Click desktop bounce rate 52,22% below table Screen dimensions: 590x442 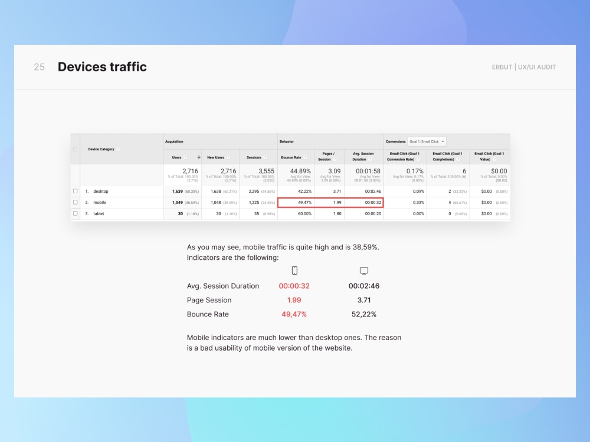click(x=364, y=314)
